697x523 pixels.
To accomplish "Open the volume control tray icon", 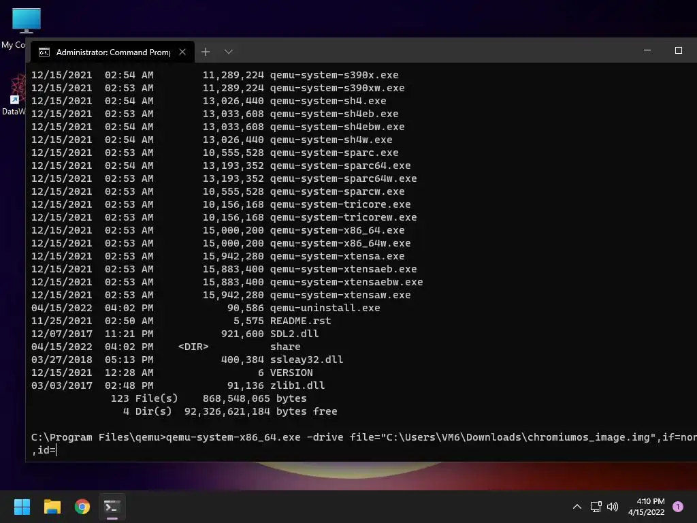I will click(613, 507).
